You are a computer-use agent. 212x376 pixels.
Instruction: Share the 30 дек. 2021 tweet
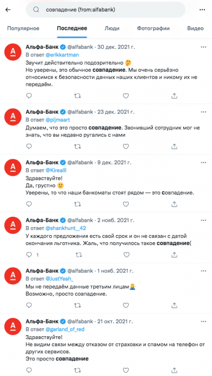[174, 96]
